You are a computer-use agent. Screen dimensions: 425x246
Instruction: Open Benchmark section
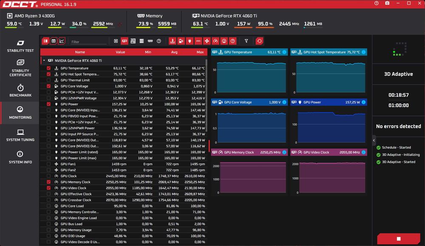tap(20, 91)
